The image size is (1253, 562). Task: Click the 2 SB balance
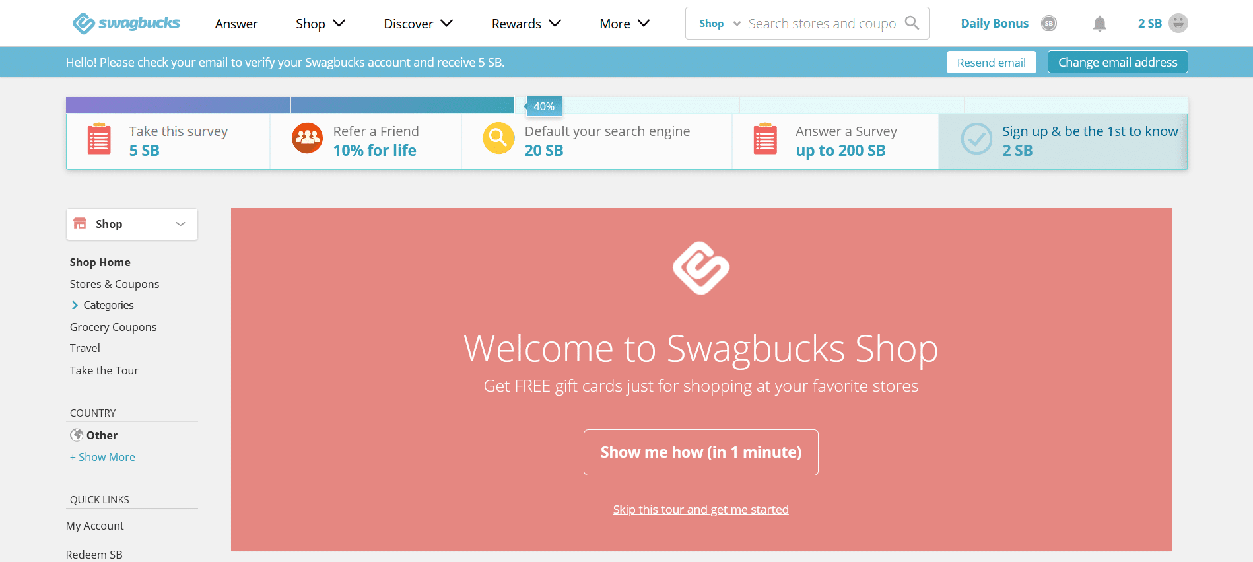1149,24
